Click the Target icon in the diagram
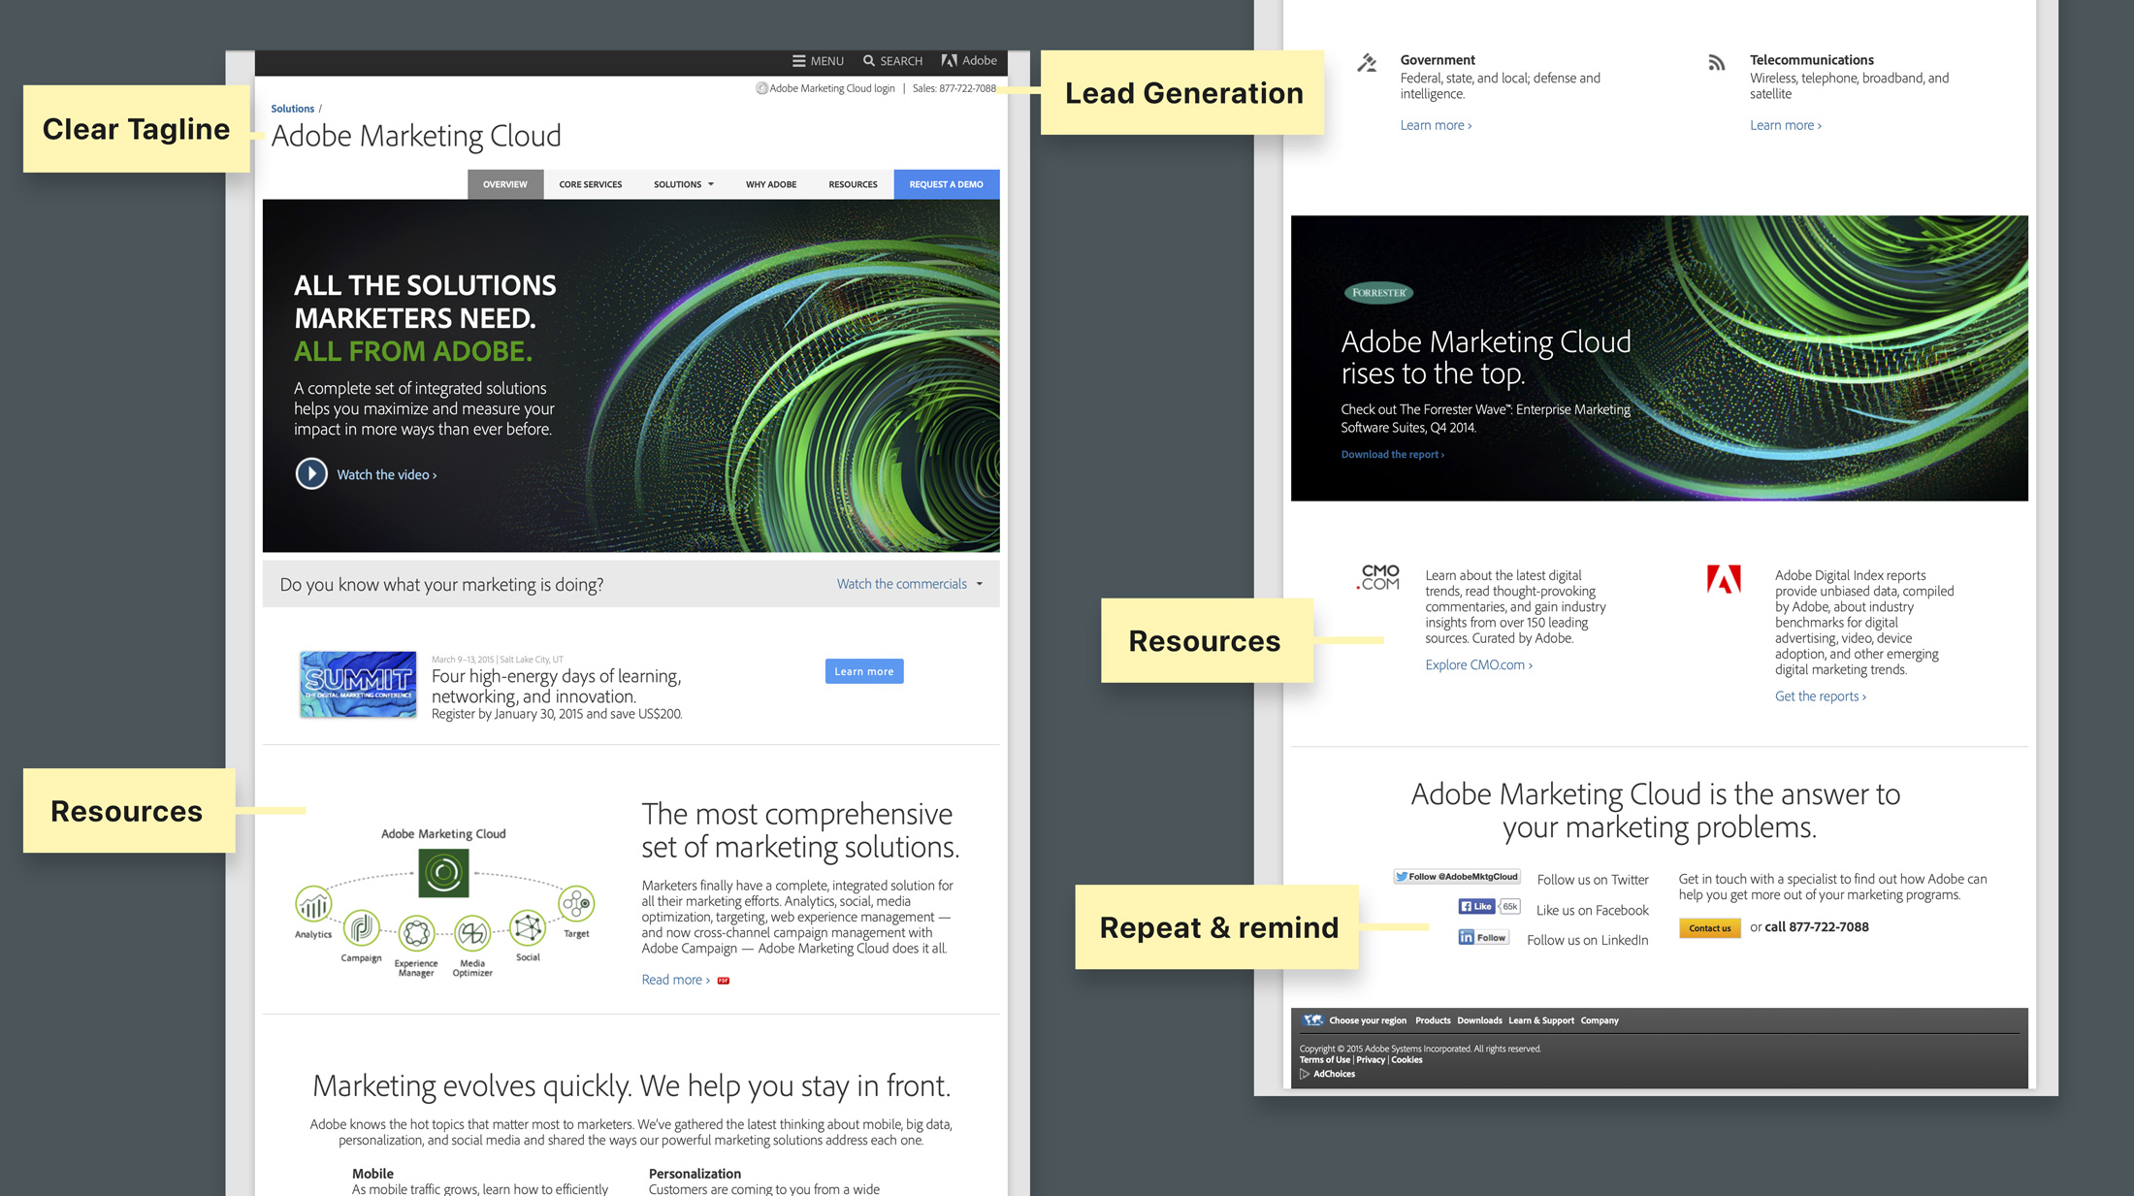The image size is (2134, 1196). (x=576, y=904)
